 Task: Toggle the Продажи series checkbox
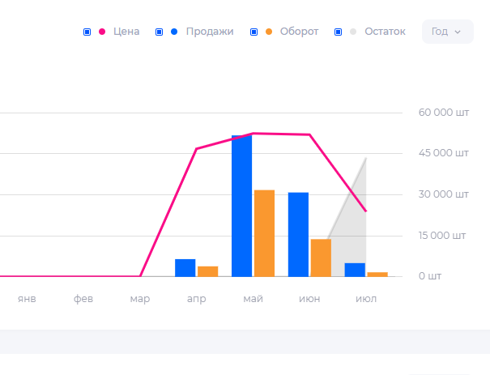click(159, 32)
